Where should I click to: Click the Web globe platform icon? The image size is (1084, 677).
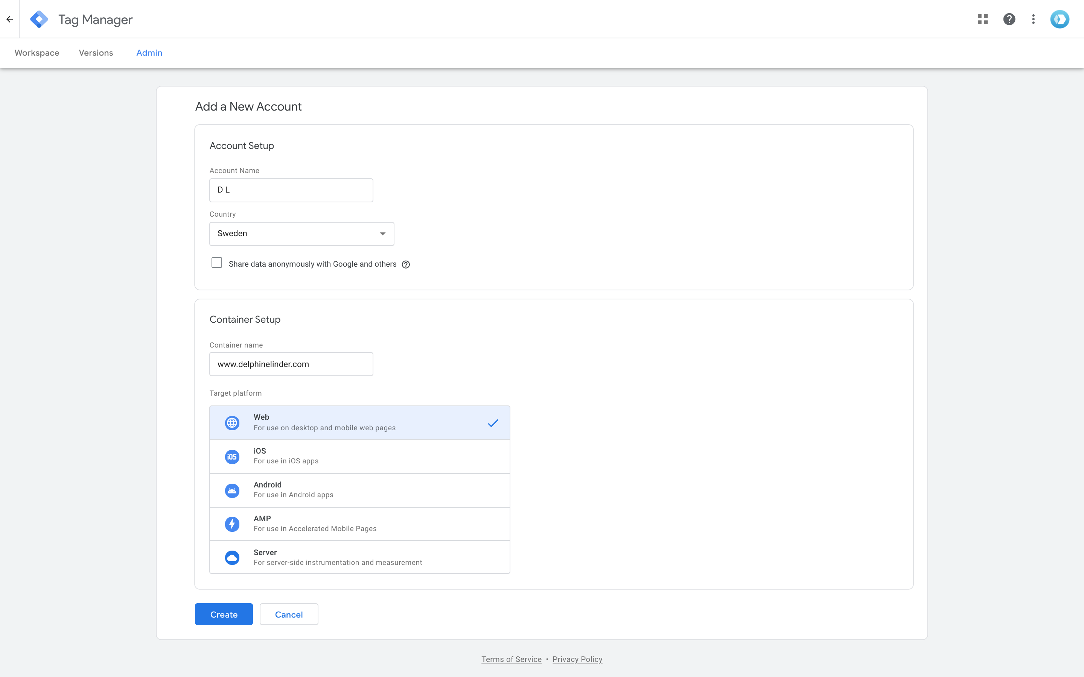click(x=232, y=422)
